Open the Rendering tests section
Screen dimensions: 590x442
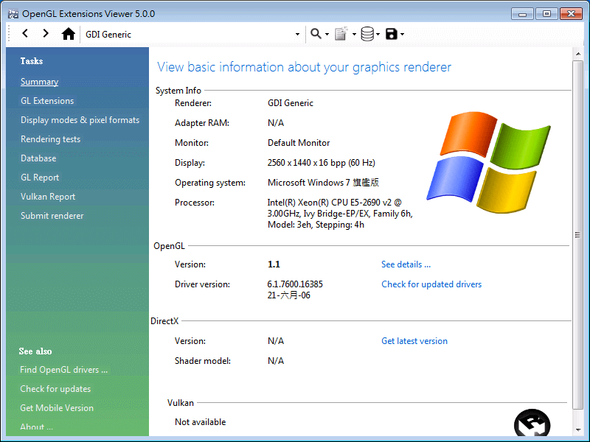pyautogui.click(x=50, y=138)
